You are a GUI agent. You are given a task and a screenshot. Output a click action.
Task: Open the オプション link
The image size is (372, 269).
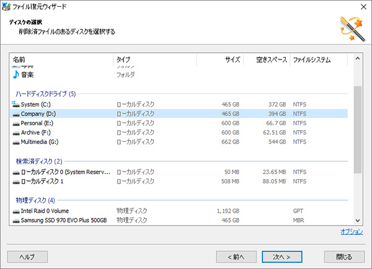pyautogui.click(x=352, y=231)
